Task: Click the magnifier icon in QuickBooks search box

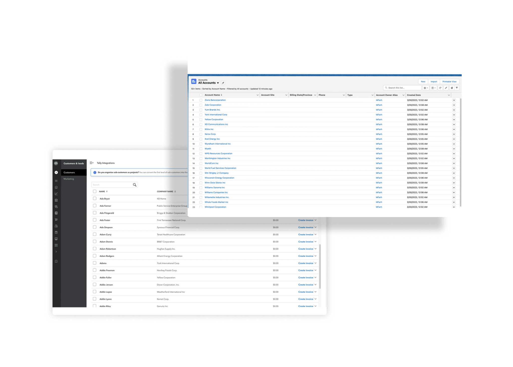Action: 135,185
